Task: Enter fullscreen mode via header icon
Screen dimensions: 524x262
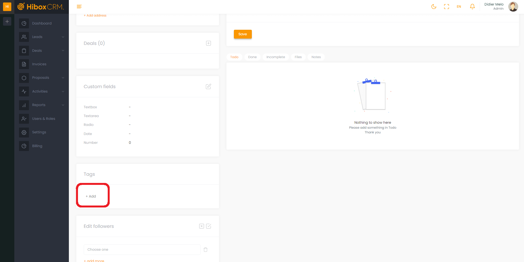Action: click(x=446, y=7)
